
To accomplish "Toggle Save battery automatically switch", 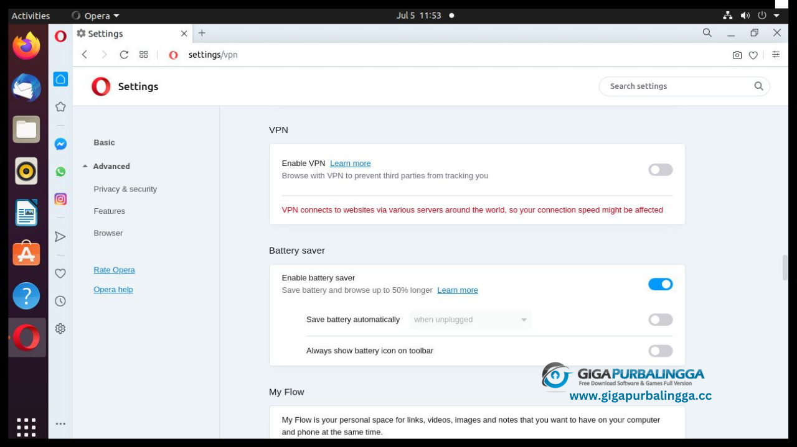I will coord(661,320).
